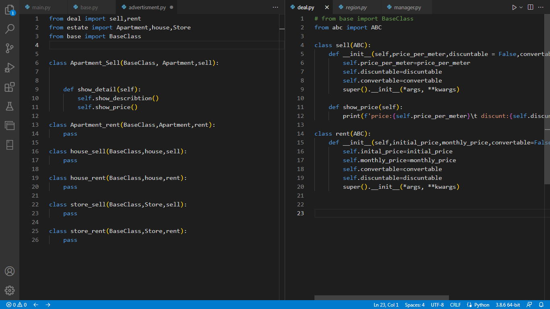Open notifications bell
This screenshot has height=309, width=550.
tap(542, 305)
